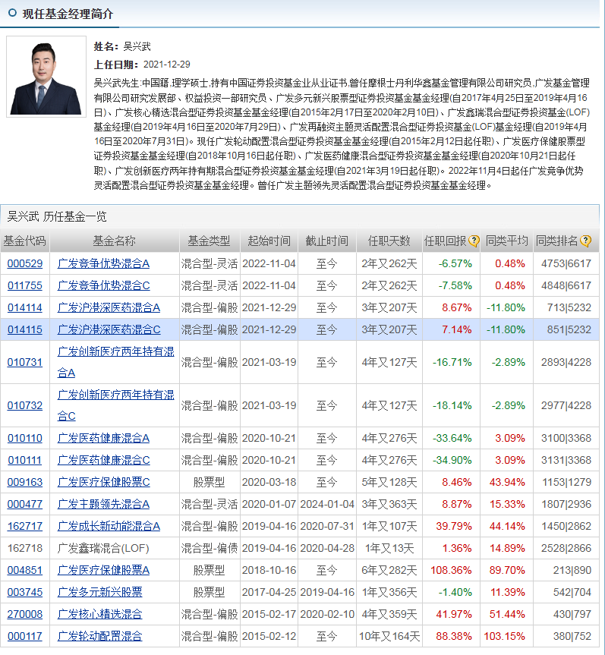Click the 现任基金经理简介 section heading
Image resolution: width=605 pixels, height=655 pixels.
point(68,14)
